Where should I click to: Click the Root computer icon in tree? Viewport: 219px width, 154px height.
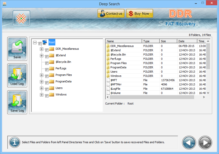coord(45,42)
